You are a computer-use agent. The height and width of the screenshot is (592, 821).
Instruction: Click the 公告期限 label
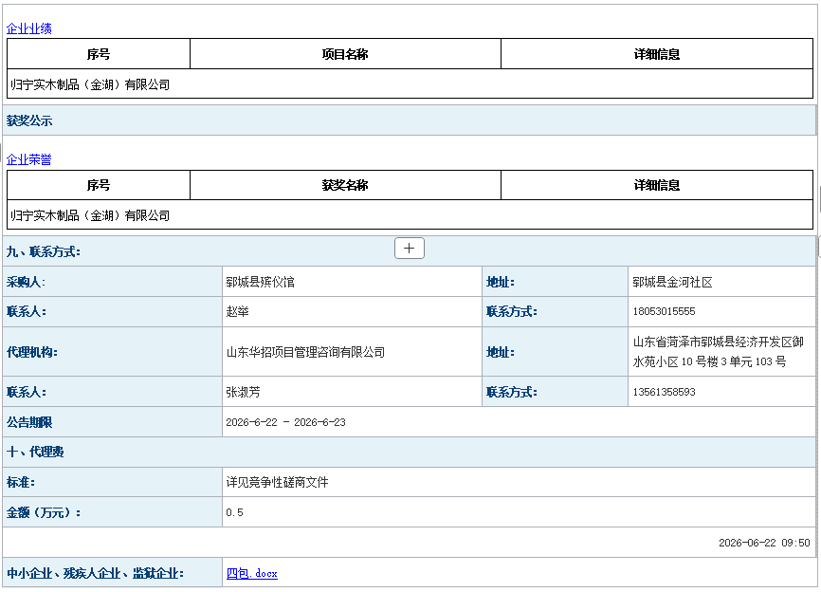tap(29, 422)
